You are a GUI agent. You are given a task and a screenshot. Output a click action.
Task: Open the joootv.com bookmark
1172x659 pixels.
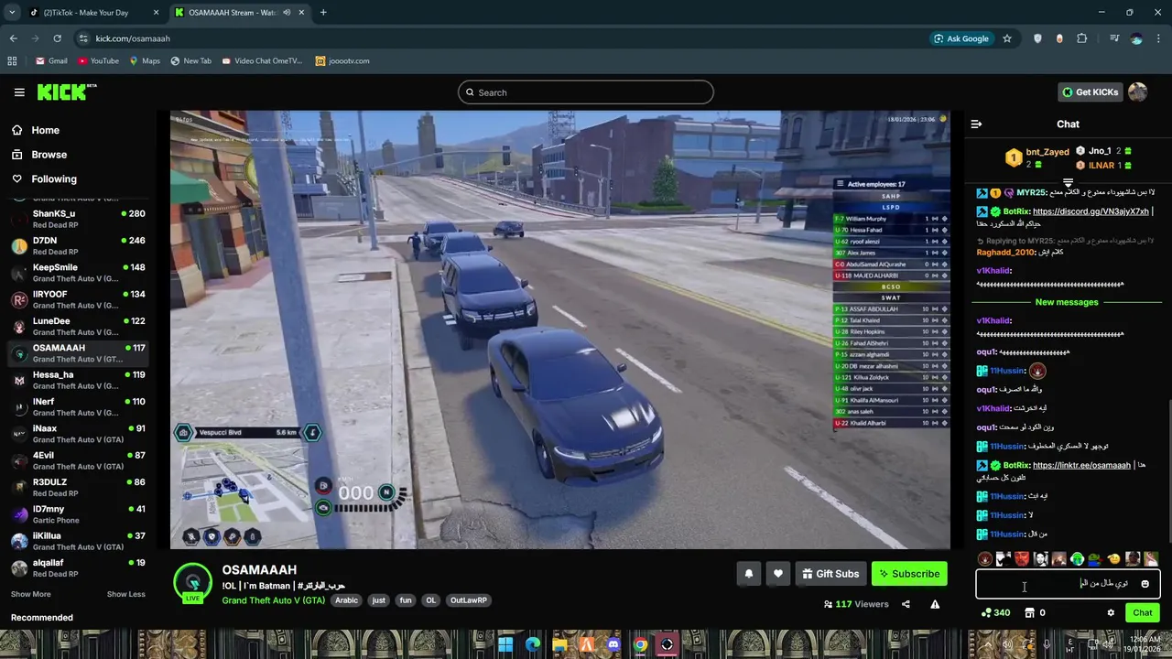pos(342,61)
